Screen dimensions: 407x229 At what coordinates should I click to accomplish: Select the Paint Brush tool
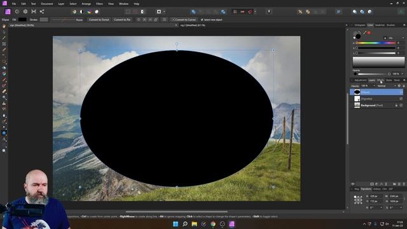pos(4,80)
